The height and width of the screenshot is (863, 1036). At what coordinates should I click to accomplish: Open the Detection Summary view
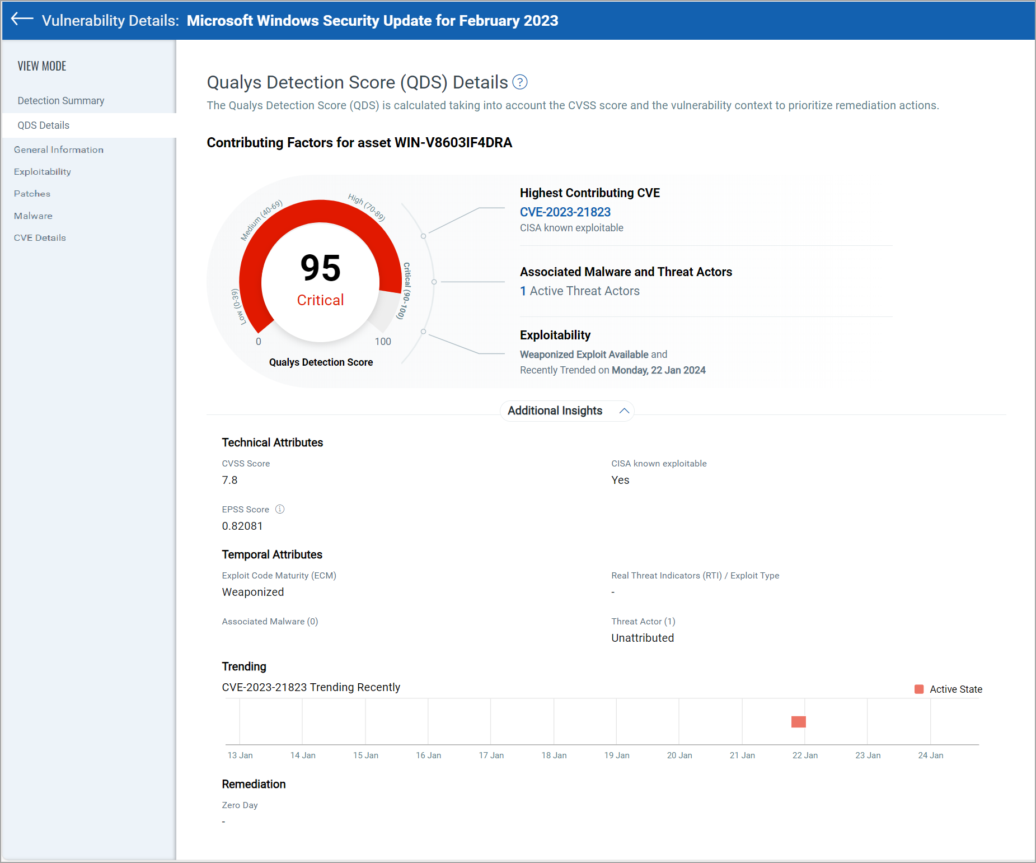pyautogui.click(x=61, y=101)
